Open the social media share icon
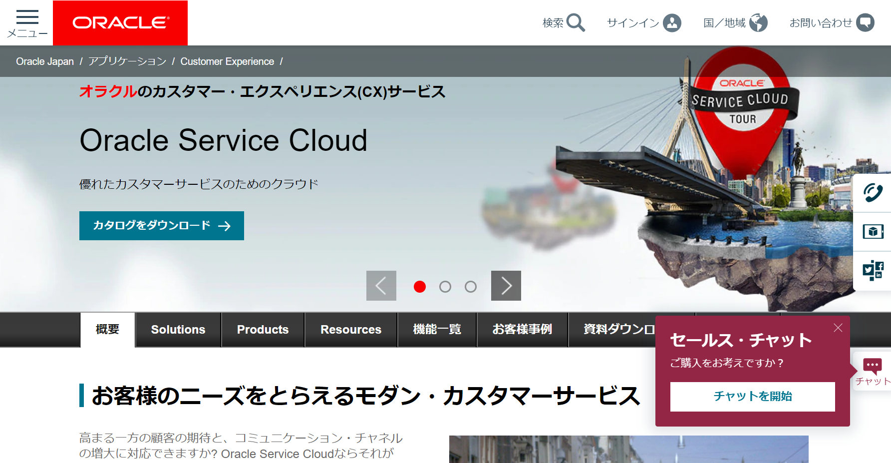Viewport: 891px width, 463px height. (x=873, y=271)
